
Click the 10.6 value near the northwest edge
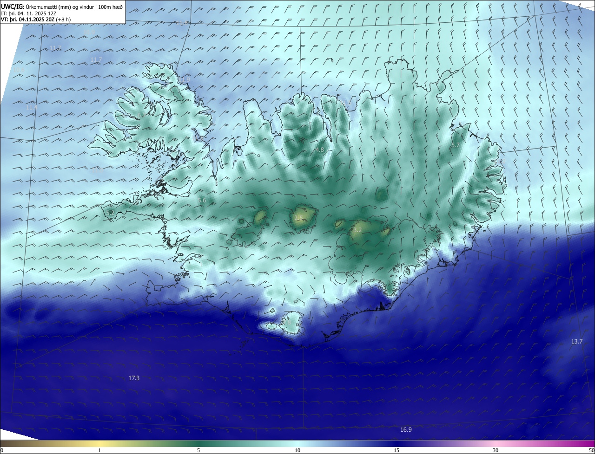pos(19,70)
